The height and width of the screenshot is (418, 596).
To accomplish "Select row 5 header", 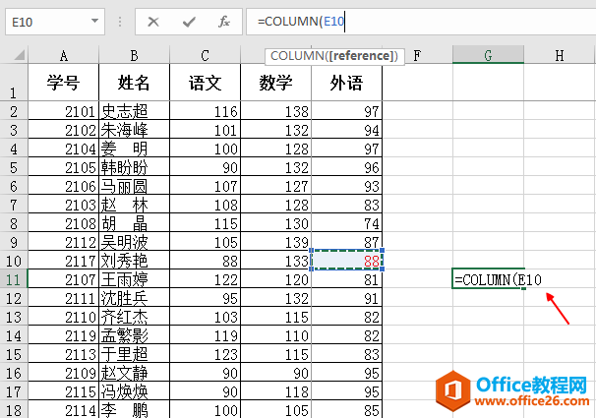I will (x=14, y=167).
